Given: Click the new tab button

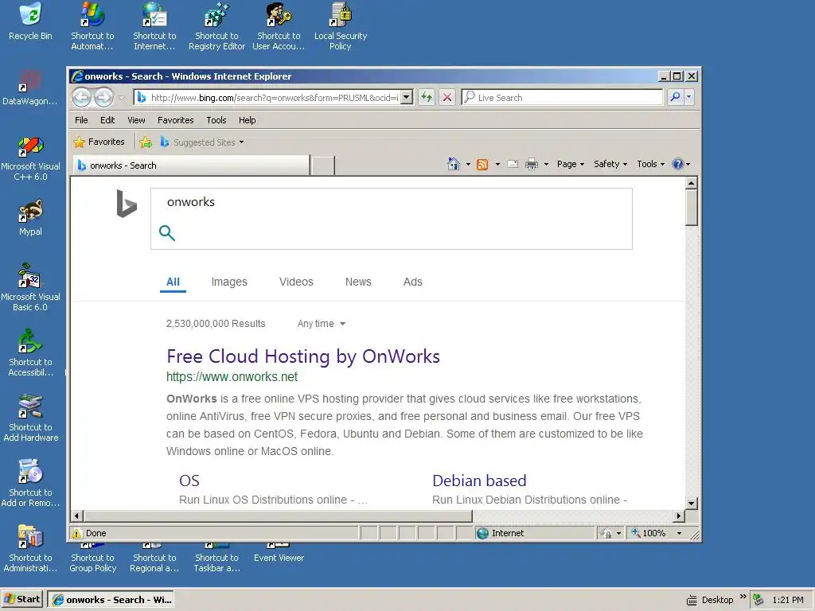Looking at the screenshot, I should point(323,165).
